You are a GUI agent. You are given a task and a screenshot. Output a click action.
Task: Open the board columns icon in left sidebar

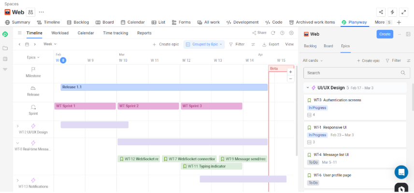[5, 59]
